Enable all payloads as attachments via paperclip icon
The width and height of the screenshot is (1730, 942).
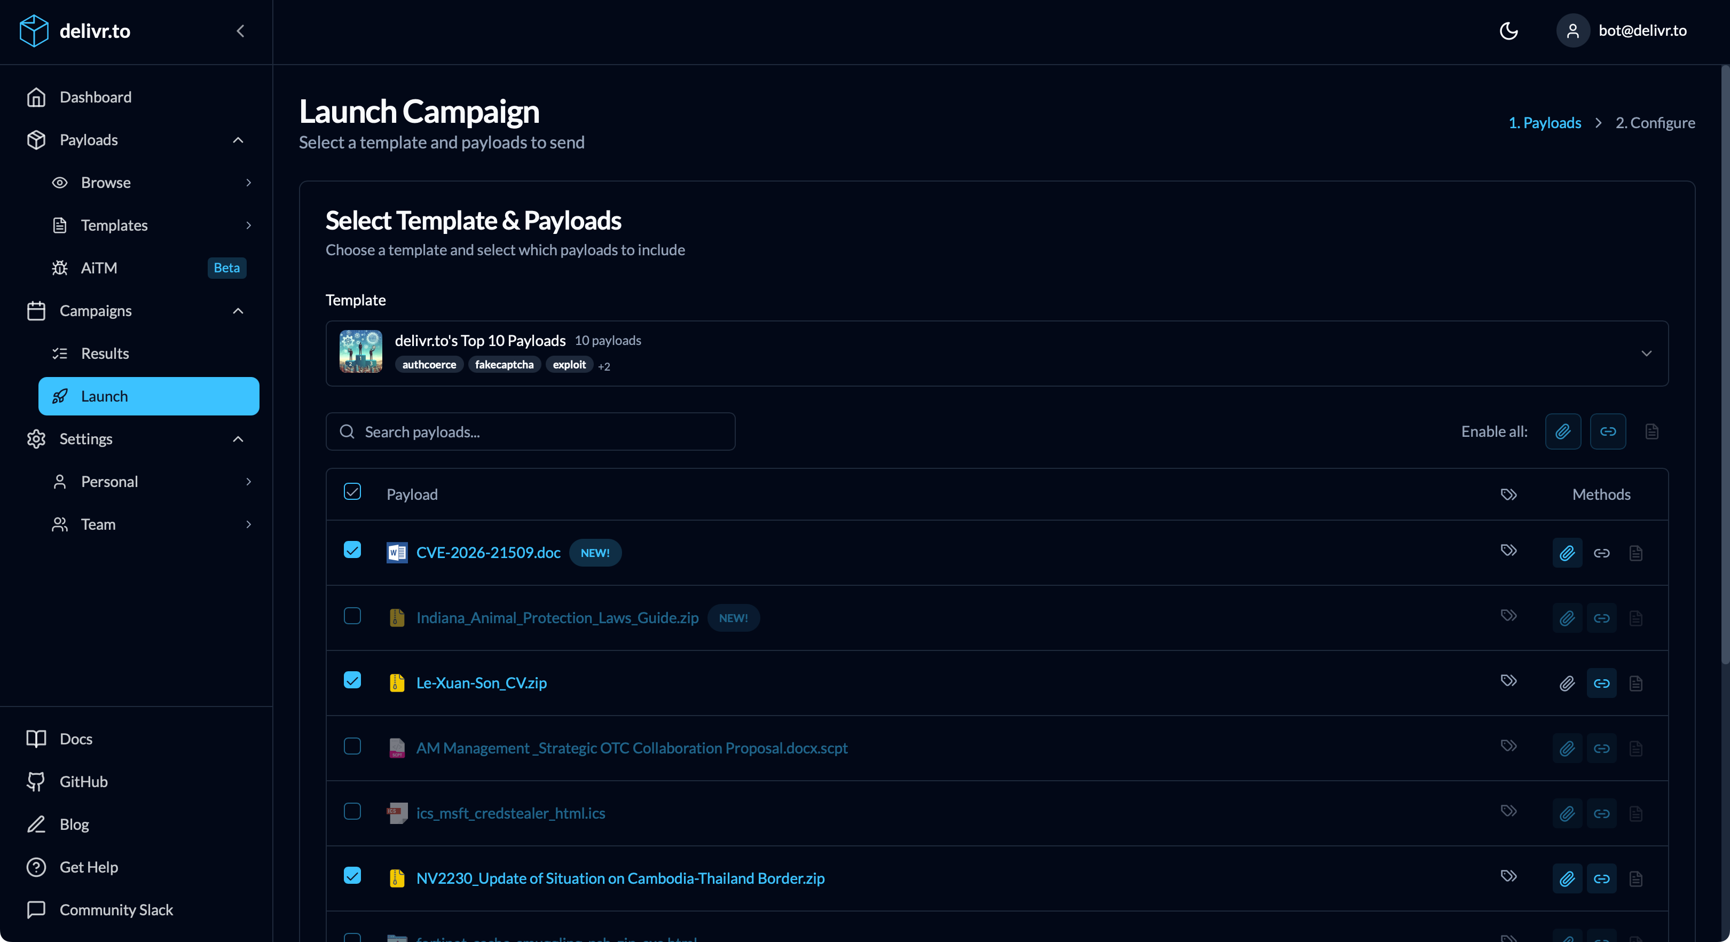(x=1563, y=431)
